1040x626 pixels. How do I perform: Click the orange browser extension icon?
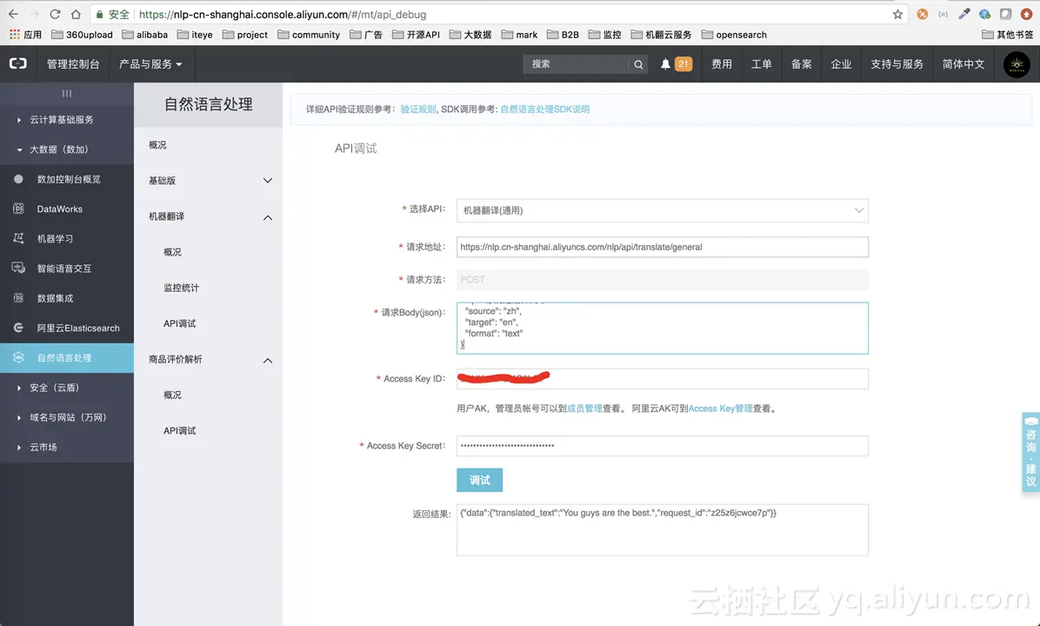(922, 14)
